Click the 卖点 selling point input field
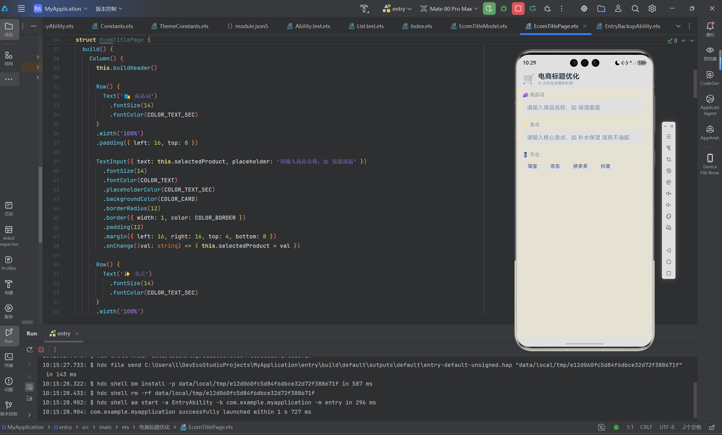 click(x=584, y=137)
